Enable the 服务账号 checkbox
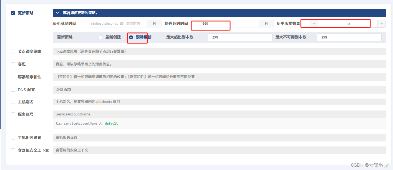 point(13,114)
